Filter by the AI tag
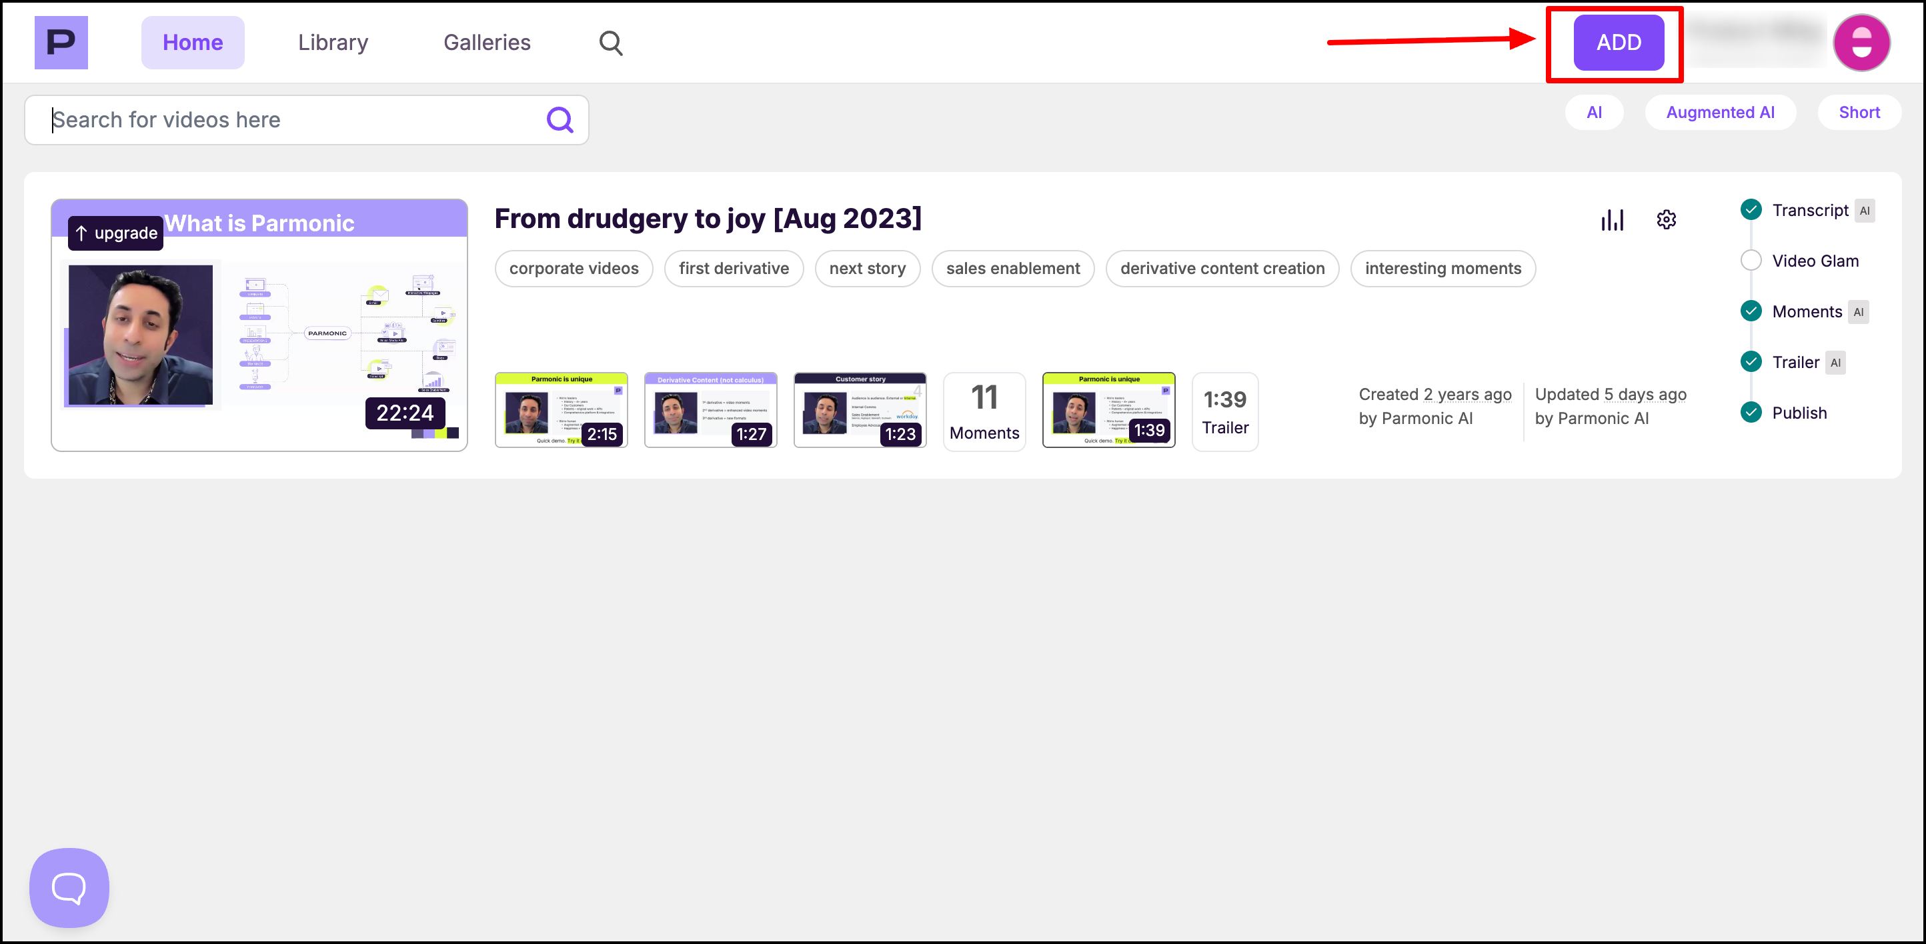Screen dimensions: 1926x944 click(1594, 112)
